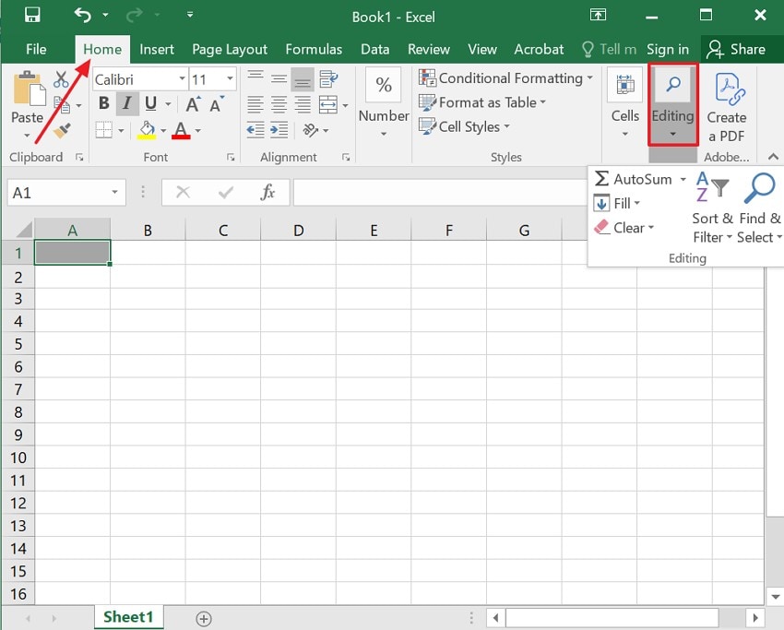Open the Review tab
The width and height of the screenshot is (784, 630).
tap(430, 49)
